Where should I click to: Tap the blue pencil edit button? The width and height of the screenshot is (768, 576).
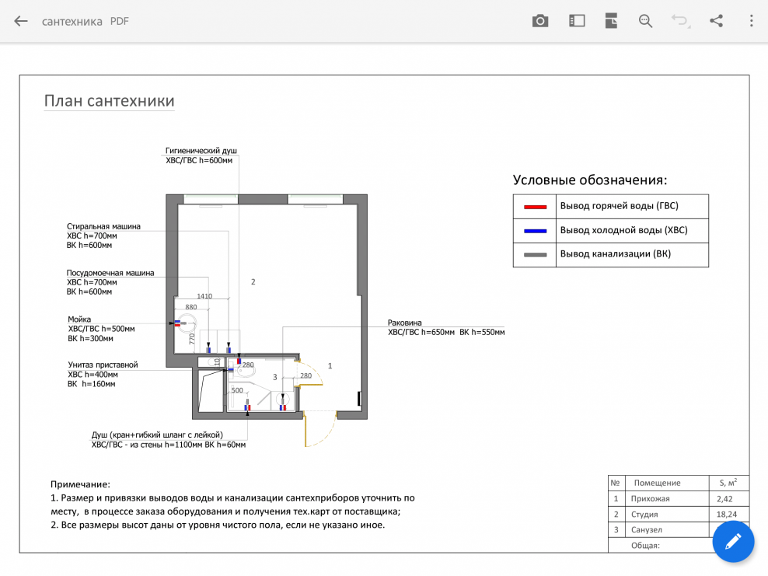(x=733, y=542)
